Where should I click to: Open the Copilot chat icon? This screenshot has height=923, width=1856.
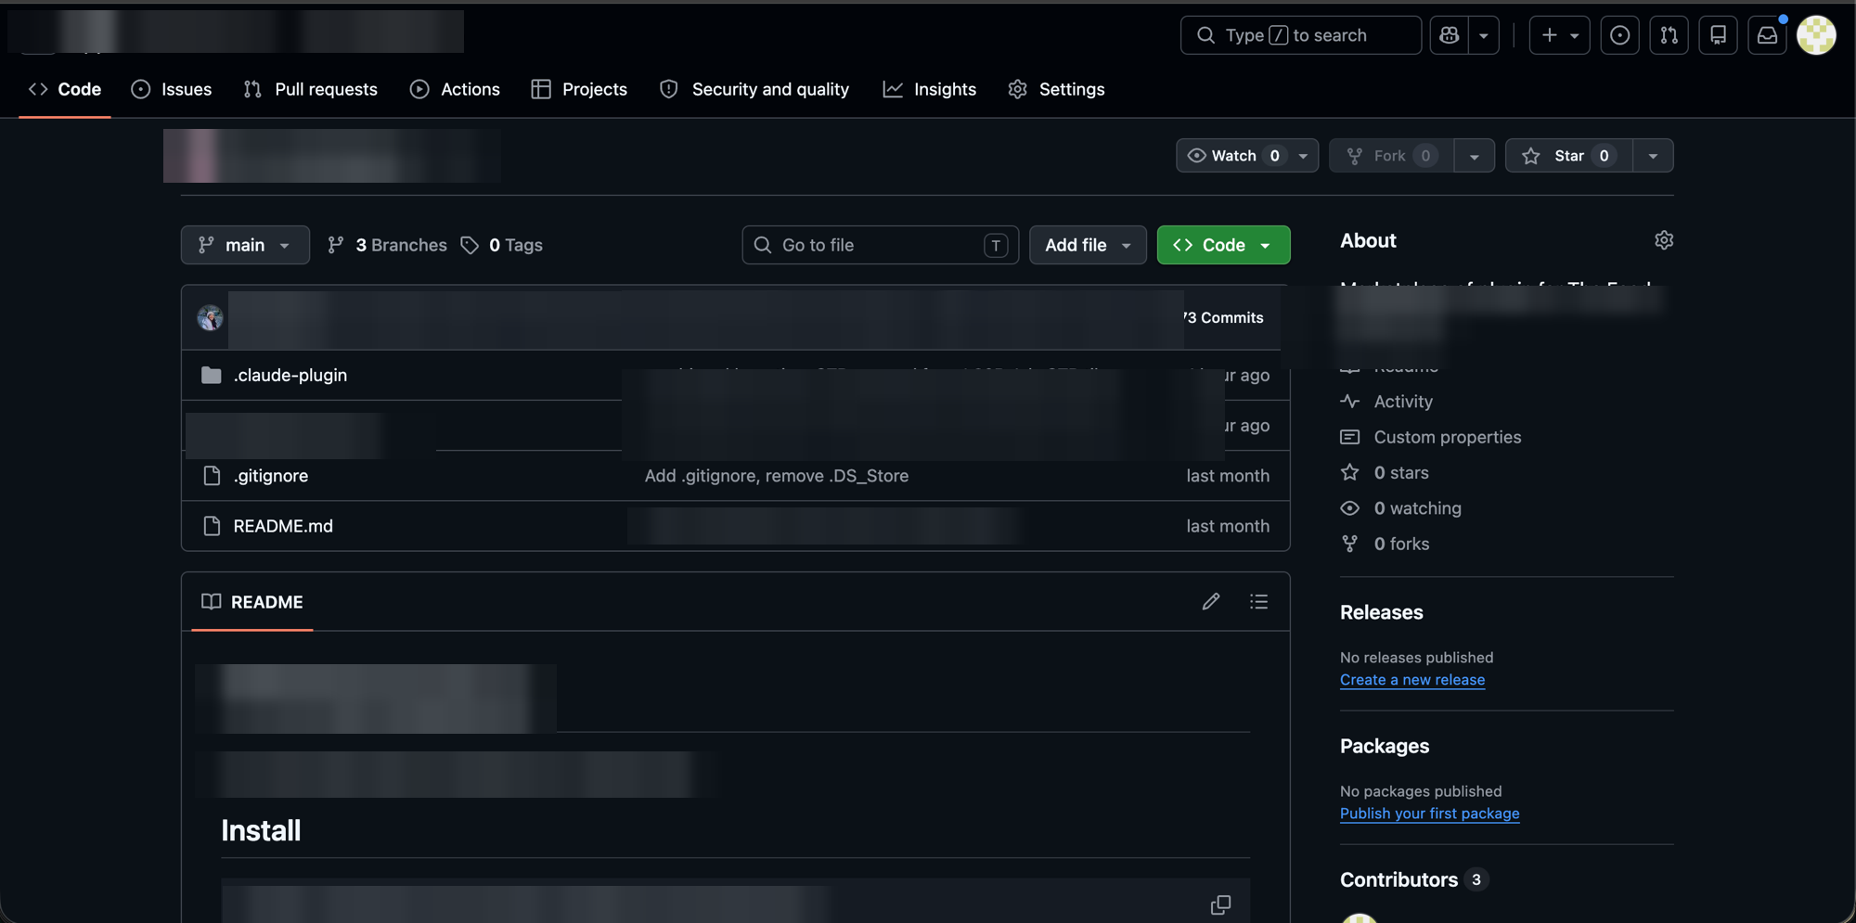[x=1449, y=35]
